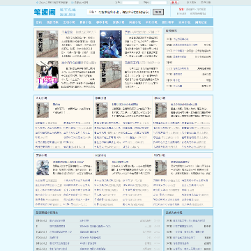
Task: Open the moonlit swordsman book cover
Action: coord(111,44)
